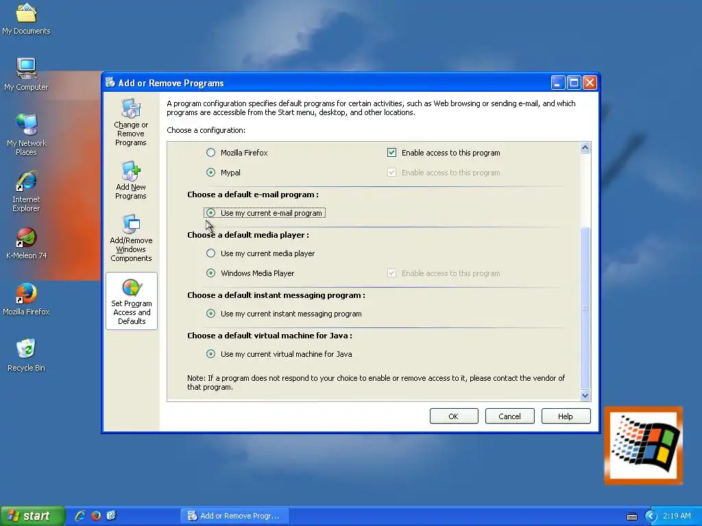Screen dimensions: 702x526
Task: Select Recycle Bin desktop icon
Action: pos(26,355)
